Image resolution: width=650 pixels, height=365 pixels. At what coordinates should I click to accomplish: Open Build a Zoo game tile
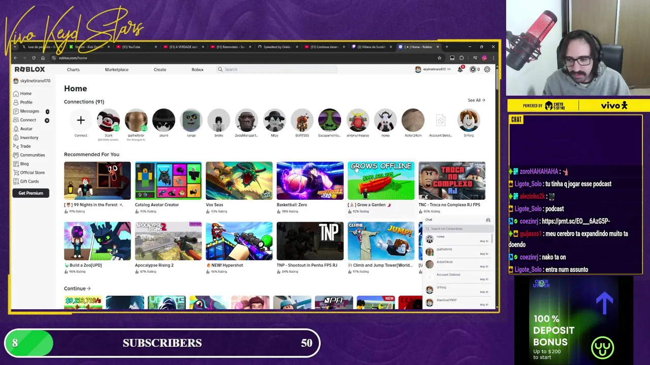[97, 247]
